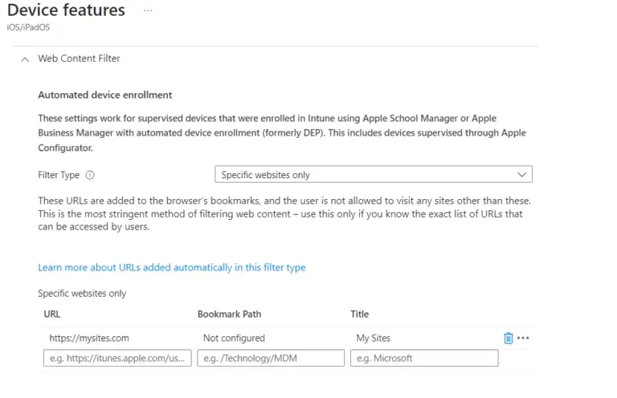Screen dimensions: 617x398
Task: Open the ellipsis menu beside Device features title
Action: [148, 10]
